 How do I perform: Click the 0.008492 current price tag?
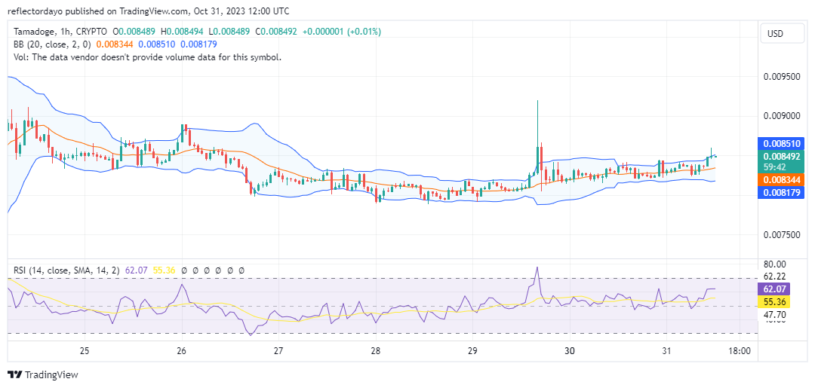pyautogui.click(x=781, y=156)
